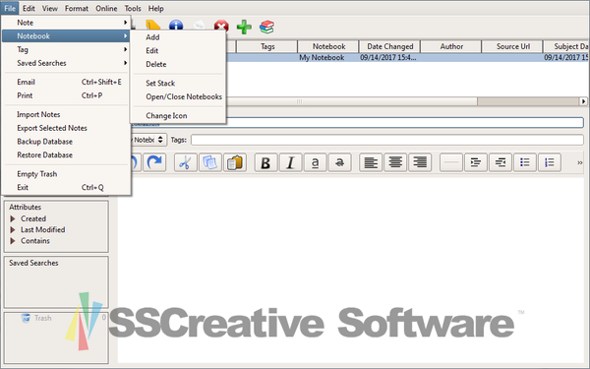Click the faded email envelope toolbar icon

point(199,26)
